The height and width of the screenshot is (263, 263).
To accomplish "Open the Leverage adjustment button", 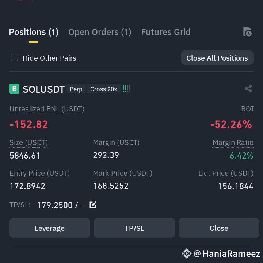I will pos(50,228).
